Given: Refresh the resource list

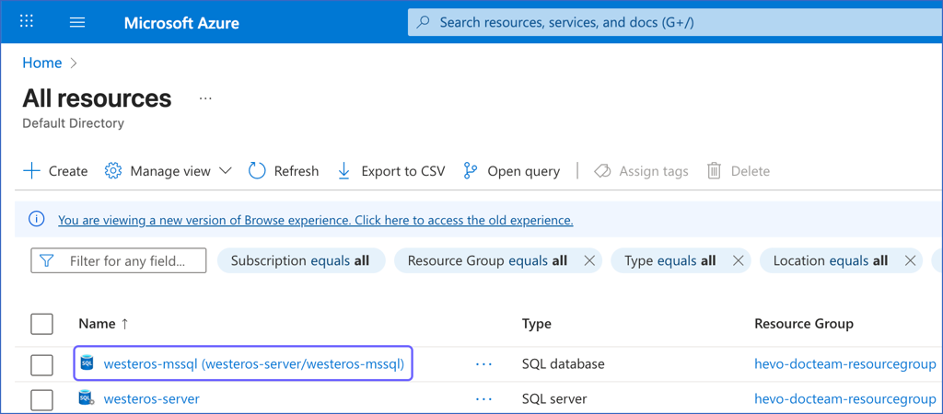Looking at the screenshot, I should (284, 171).
